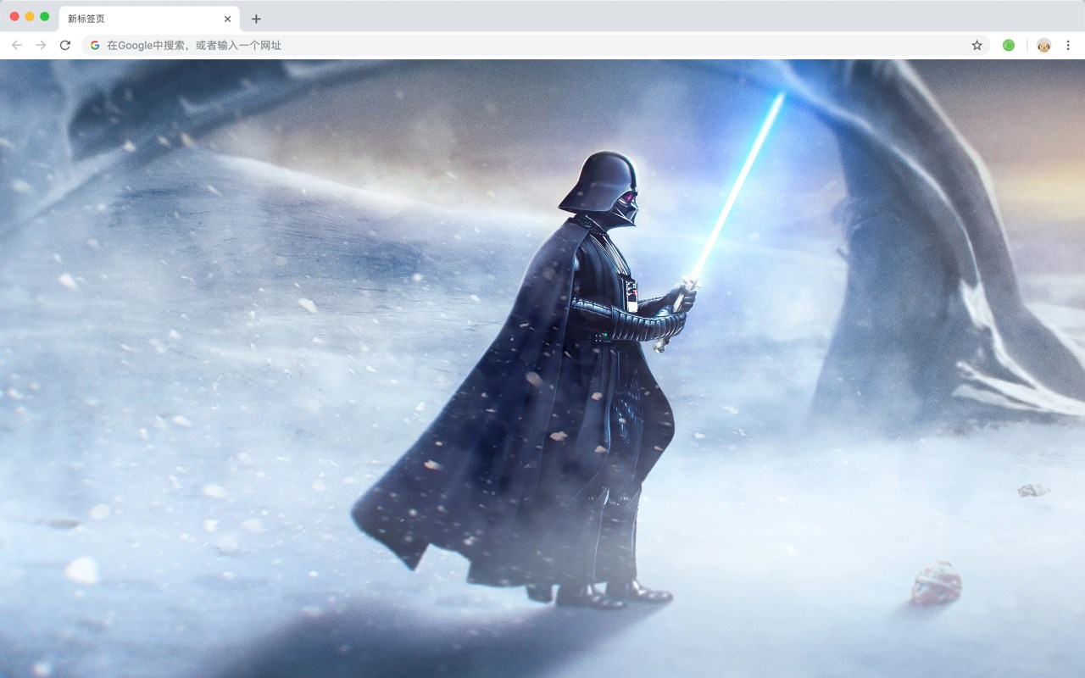Select the 新标签页 tab
This screenshot has height=678, width=1085.
coord(149,19)
